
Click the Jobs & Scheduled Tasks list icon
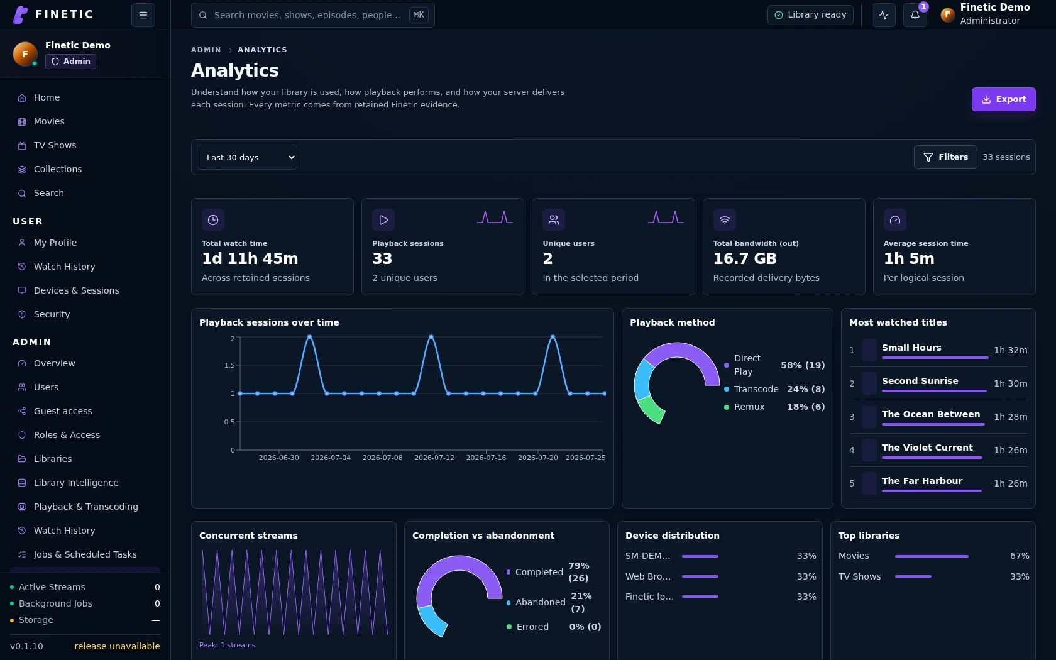tap(22, 554)
